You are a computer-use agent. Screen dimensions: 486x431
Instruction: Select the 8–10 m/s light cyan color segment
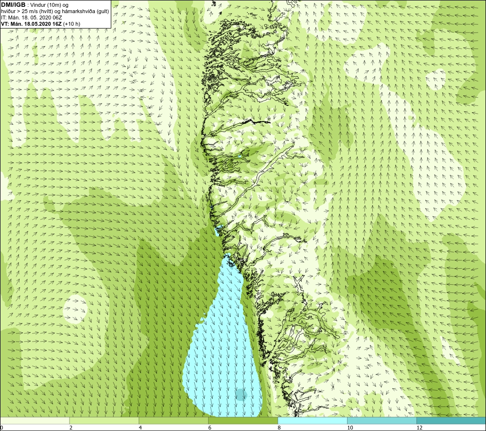312,420
